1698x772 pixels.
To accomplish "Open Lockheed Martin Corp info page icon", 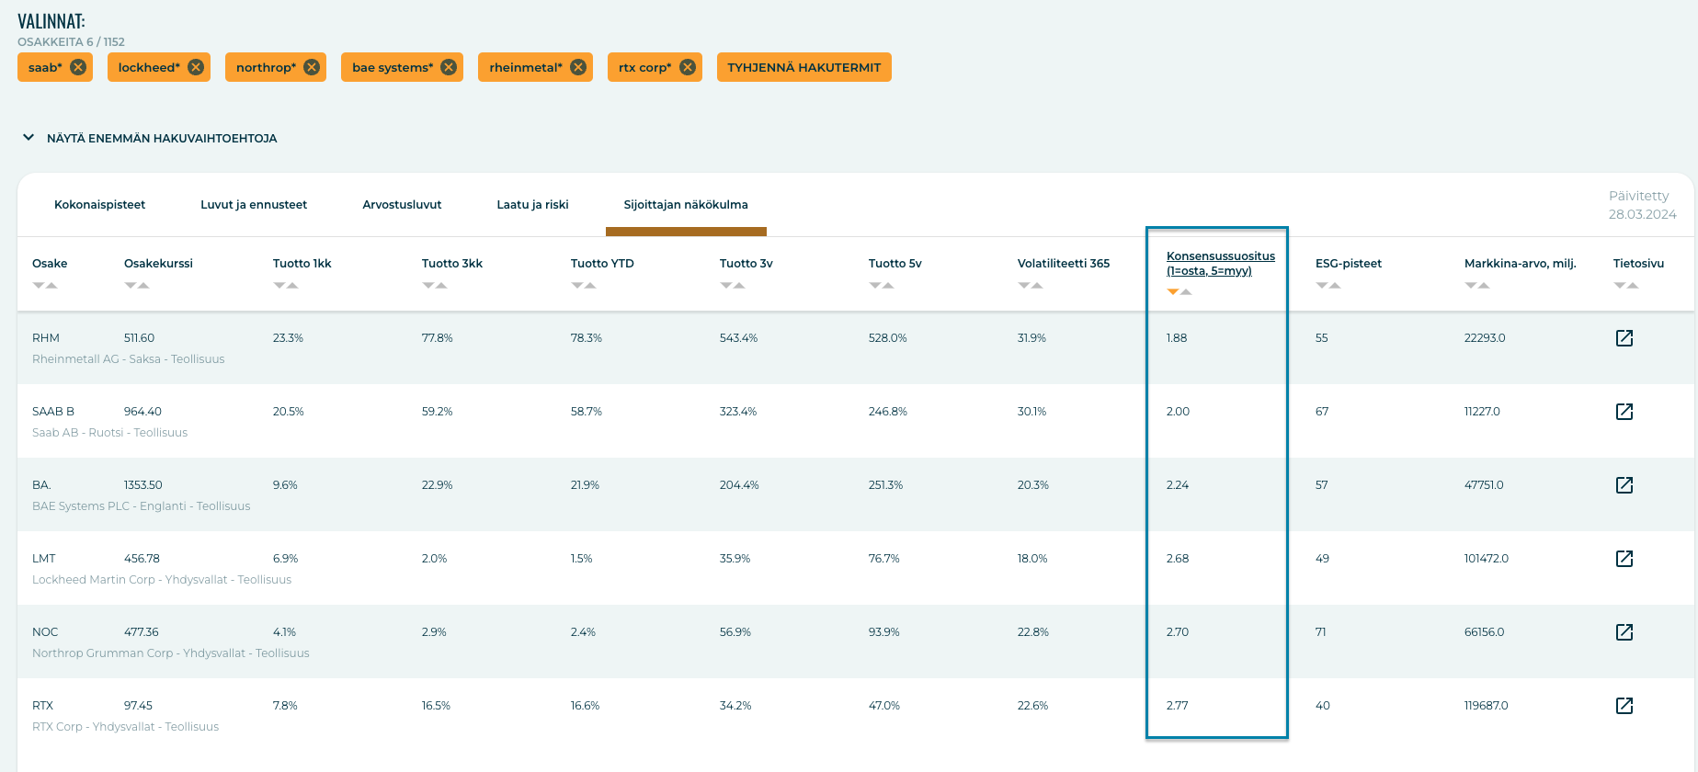I will [x=1624, y=559].
